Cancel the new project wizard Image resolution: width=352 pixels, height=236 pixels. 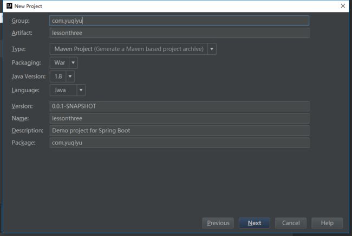coord(291,223)
